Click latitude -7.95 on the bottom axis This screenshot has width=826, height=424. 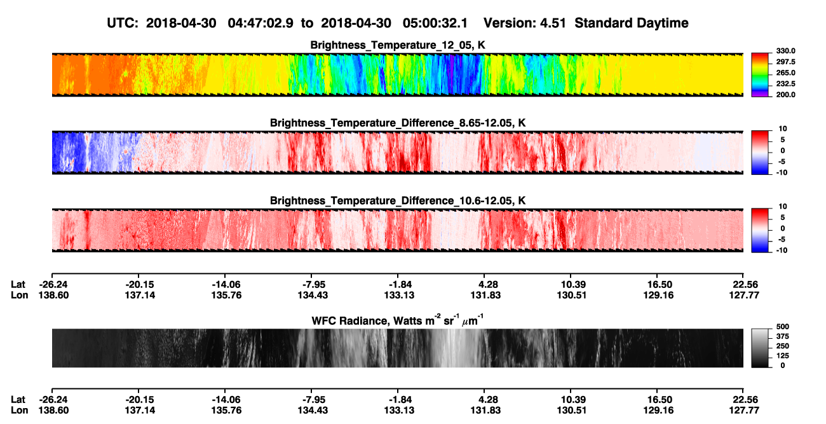[311, 399]
